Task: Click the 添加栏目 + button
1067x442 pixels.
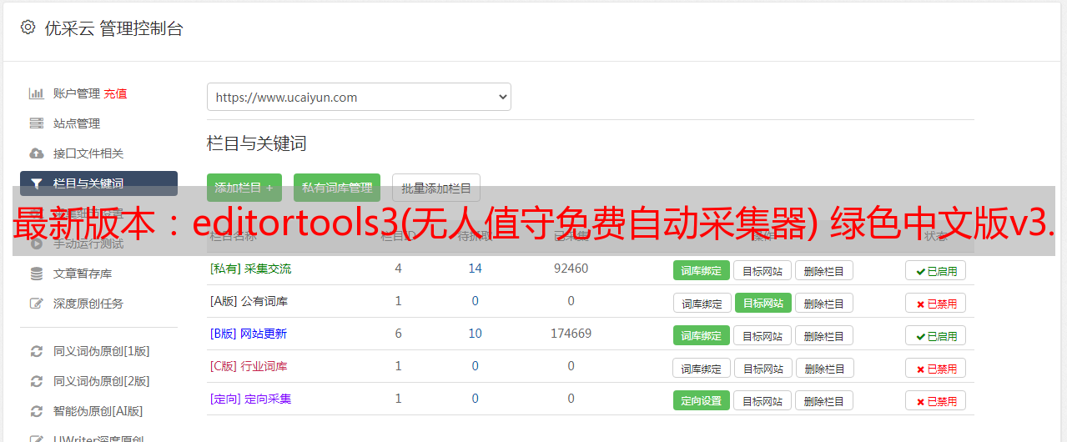Action: [x=244, y=188]
